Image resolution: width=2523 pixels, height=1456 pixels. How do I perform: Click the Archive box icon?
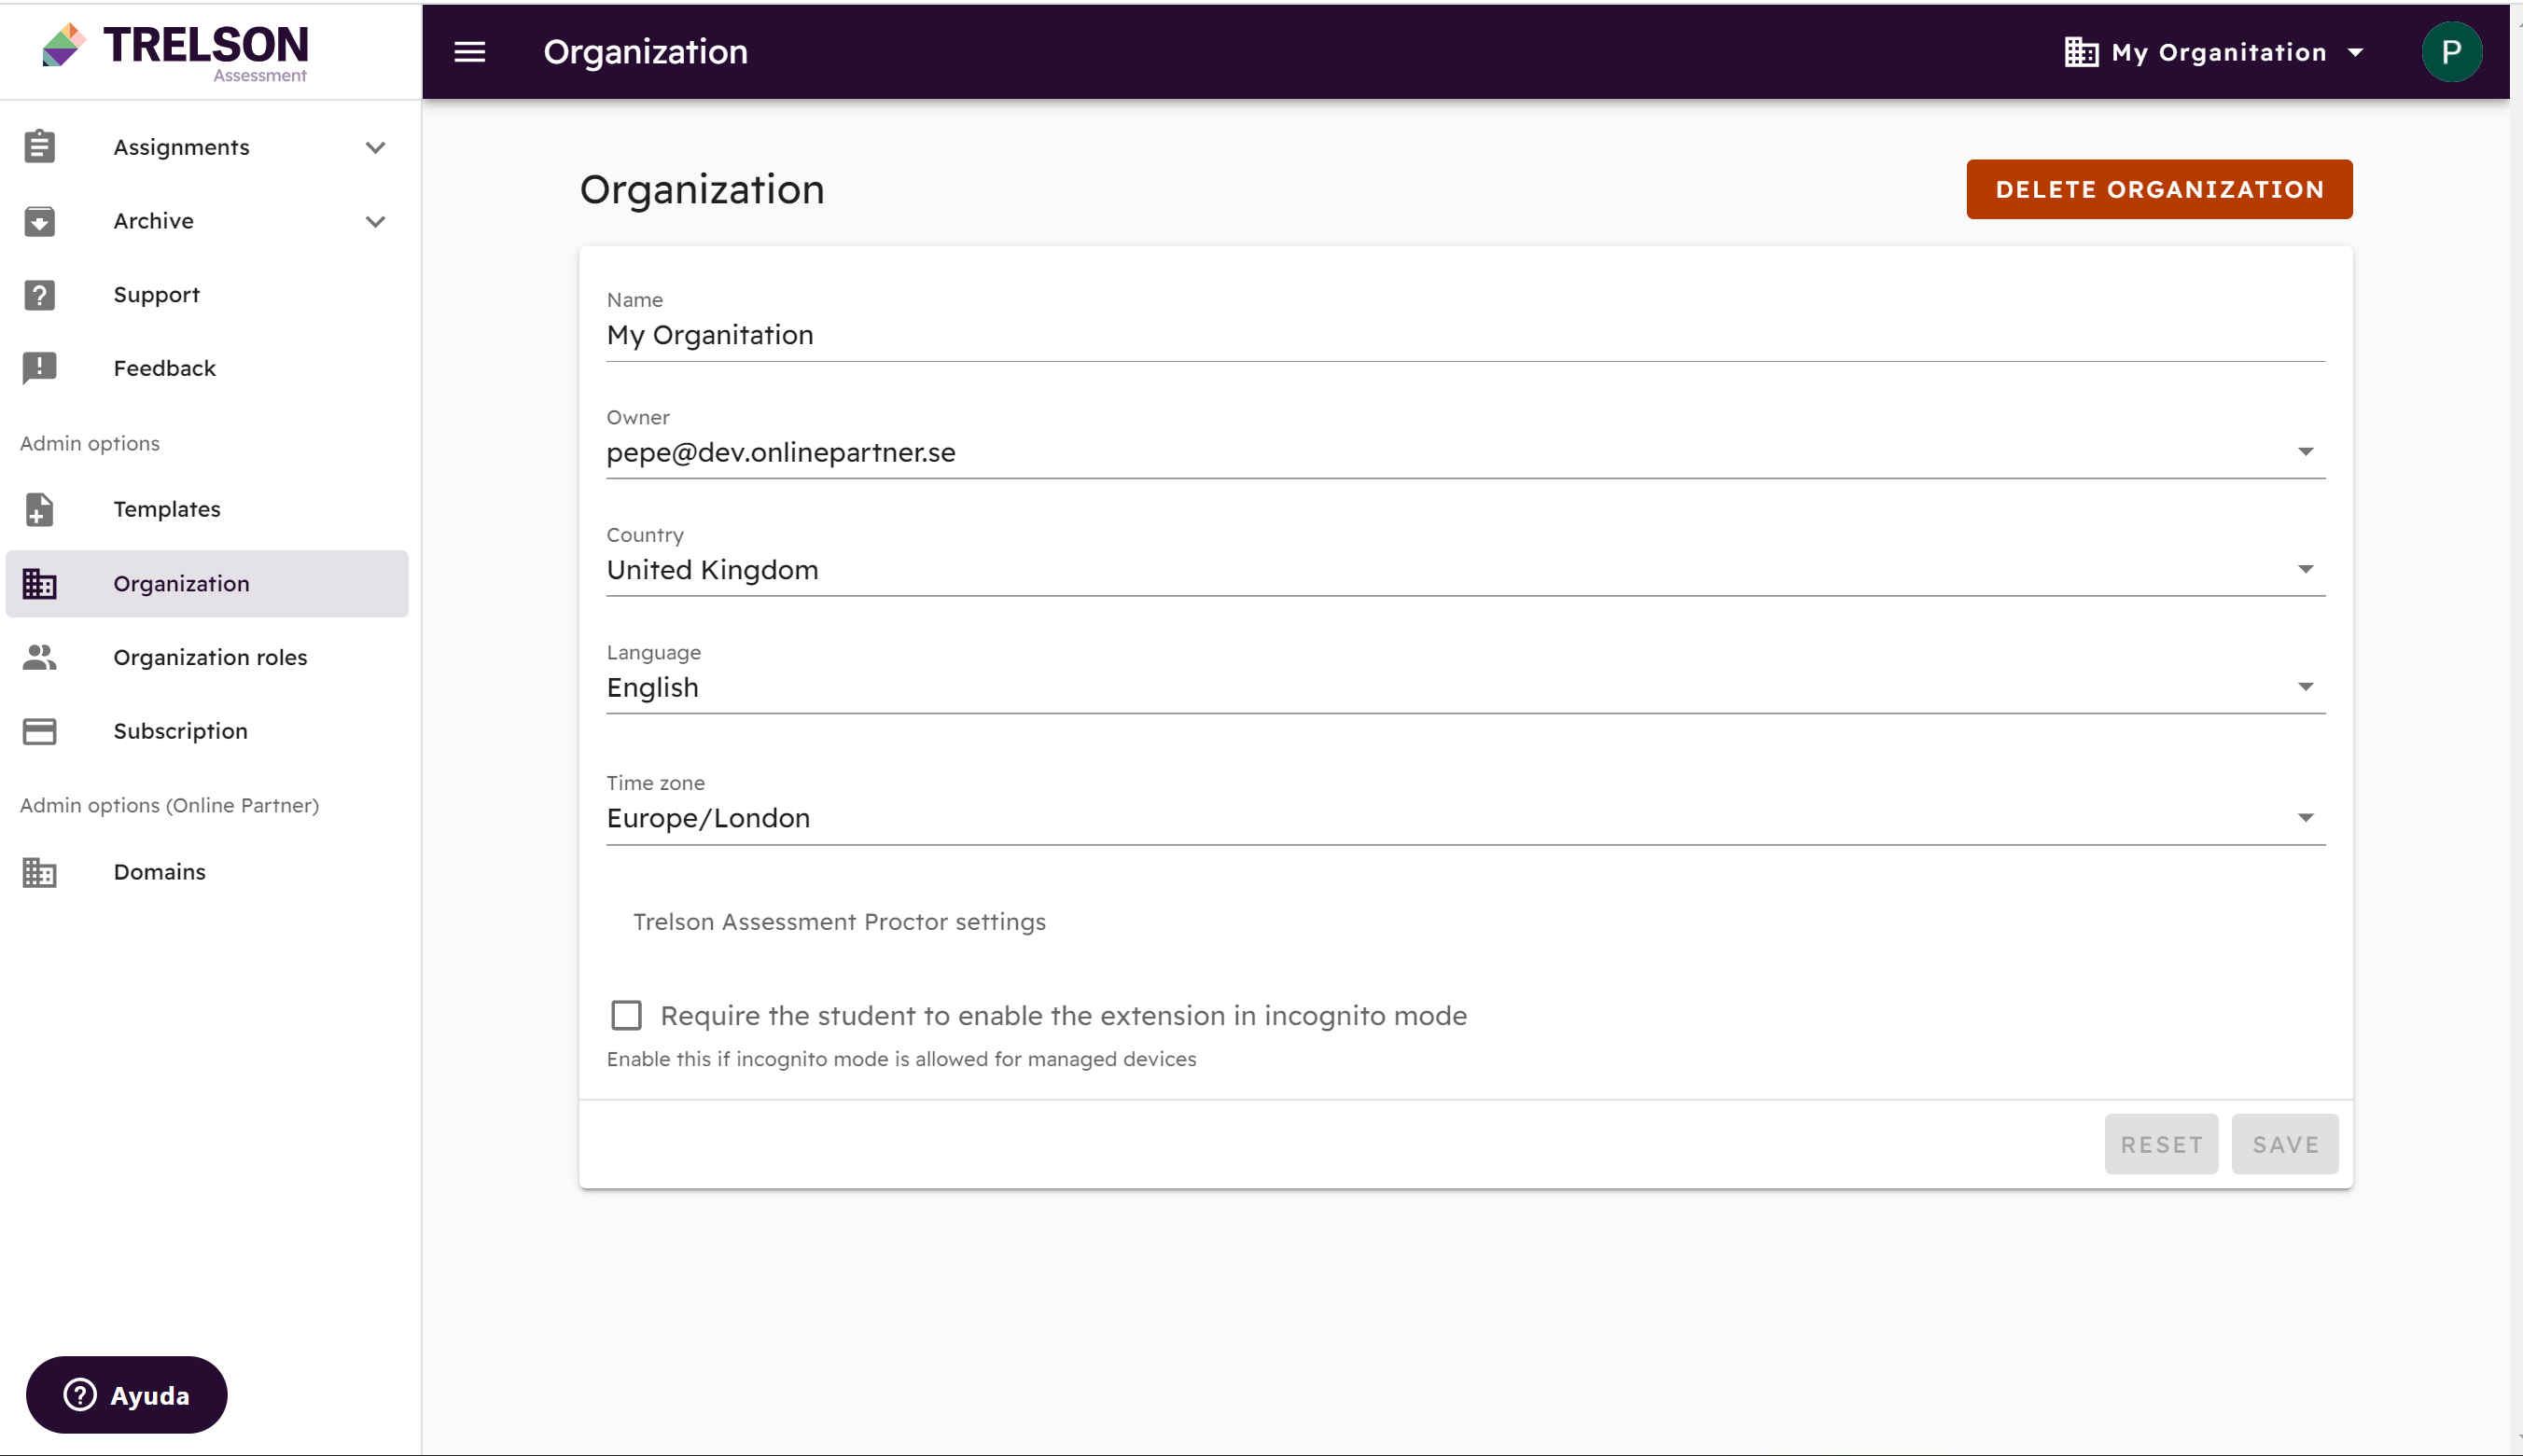[39, 221]
